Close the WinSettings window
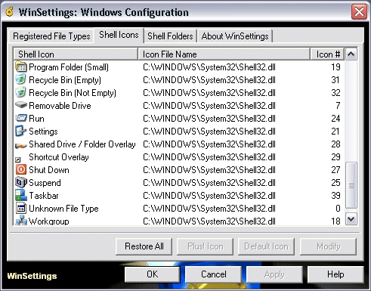371x291 pixels. tap(359, 11)
